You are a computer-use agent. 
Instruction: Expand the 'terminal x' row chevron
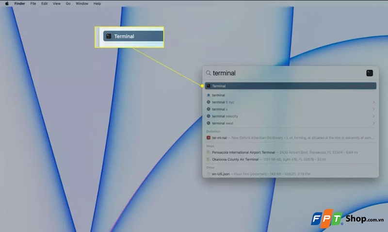click(x=373, y=109)
